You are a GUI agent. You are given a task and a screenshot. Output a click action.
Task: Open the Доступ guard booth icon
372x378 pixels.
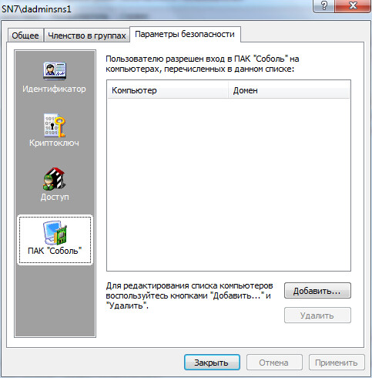click(54, 179)
